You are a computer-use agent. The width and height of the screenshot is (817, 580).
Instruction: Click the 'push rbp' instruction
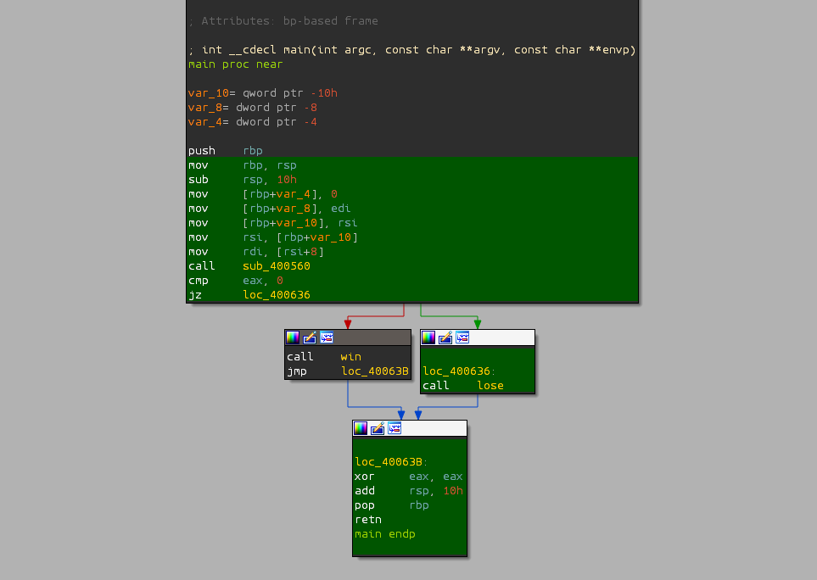225,150
